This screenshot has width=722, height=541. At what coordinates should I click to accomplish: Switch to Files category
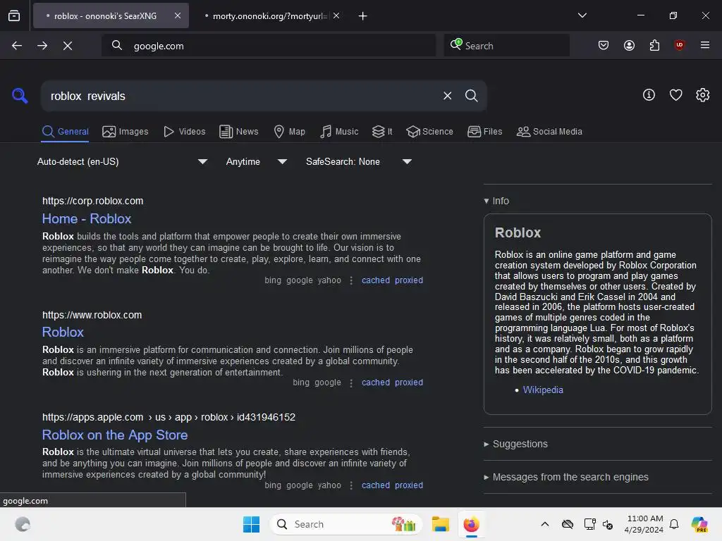[484, 132]
